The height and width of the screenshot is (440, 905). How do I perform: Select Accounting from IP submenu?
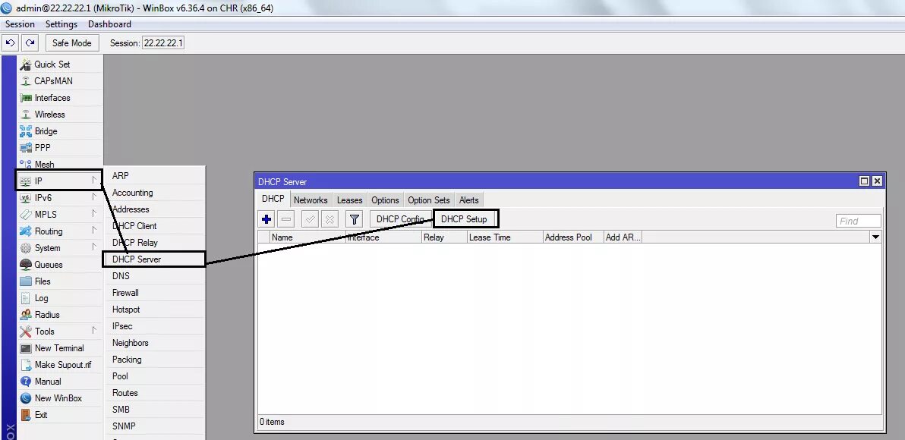pos(132,193)
